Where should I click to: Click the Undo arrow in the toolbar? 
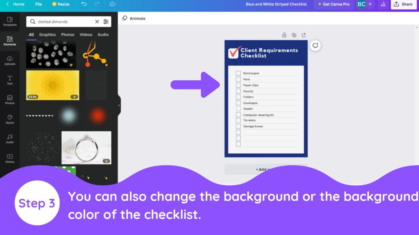pyautogui.click(x=83, y=4)
